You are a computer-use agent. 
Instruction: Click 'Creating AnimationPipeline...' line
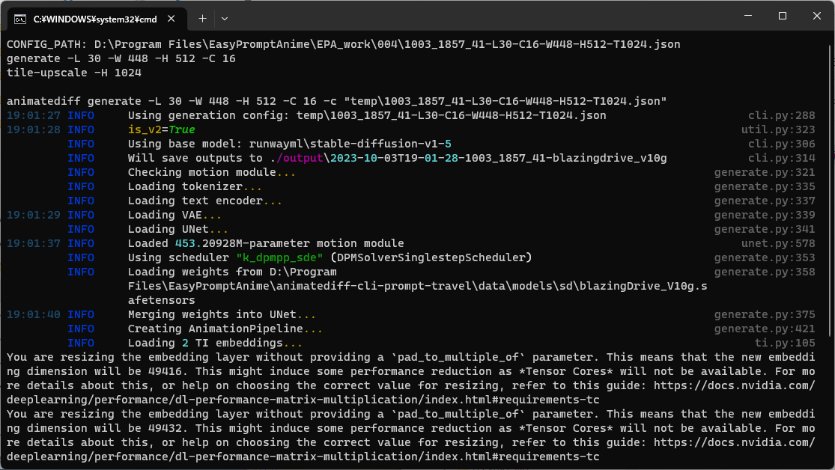click(225, 329)
